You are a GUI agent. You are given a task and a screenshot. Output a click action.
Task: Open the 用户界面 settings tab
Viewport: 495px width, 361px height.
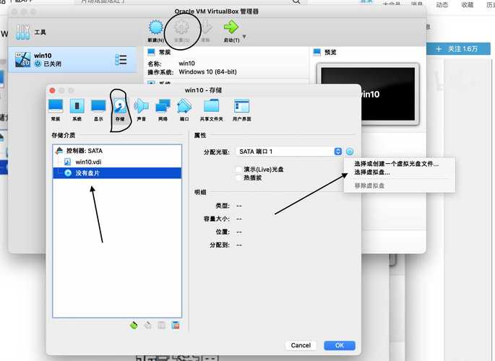(242, 110)
